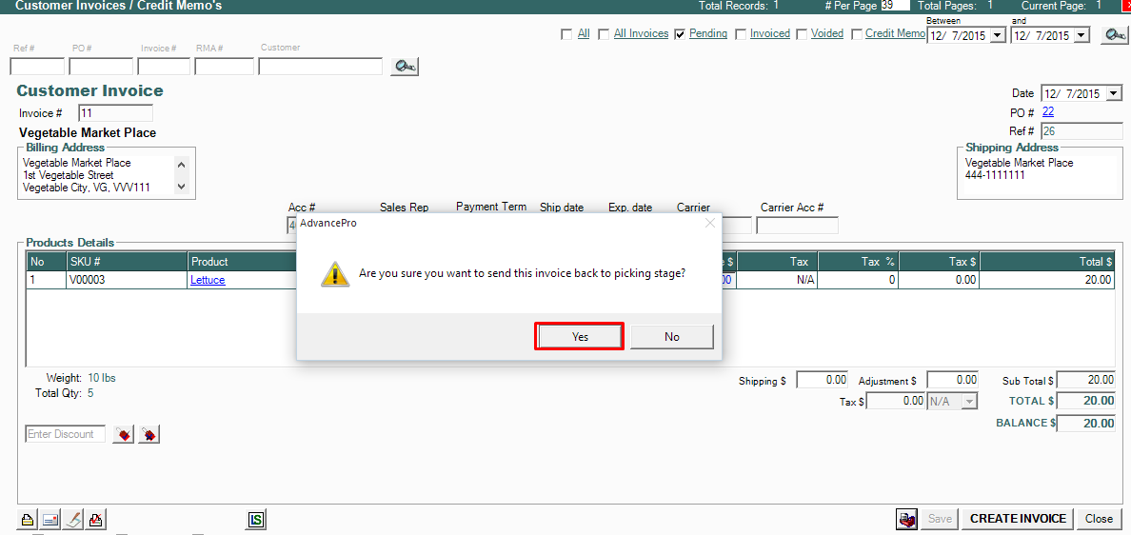Enable the Invoiced filter checkbox
1131x535 pixels.
[742, 34]
